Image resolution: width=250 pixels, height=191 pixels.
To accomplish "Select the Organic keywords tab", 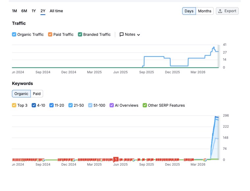I will (21, 94).
